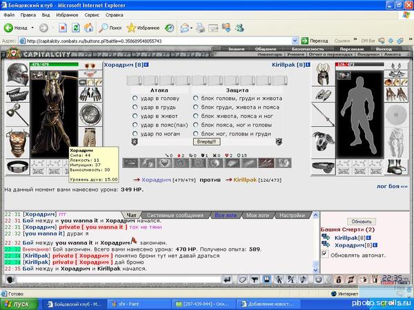This screenshot has width=414, height=310.
Task: Click the 'Обновить' button
Action: 362,221
